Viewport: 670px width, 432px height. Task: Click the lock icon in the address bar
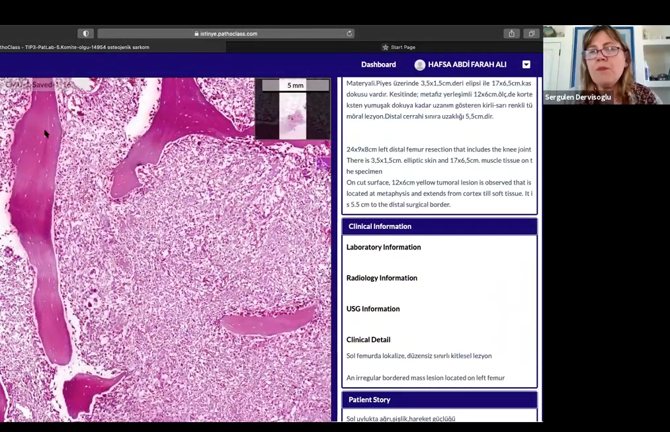tap(196, 34)
